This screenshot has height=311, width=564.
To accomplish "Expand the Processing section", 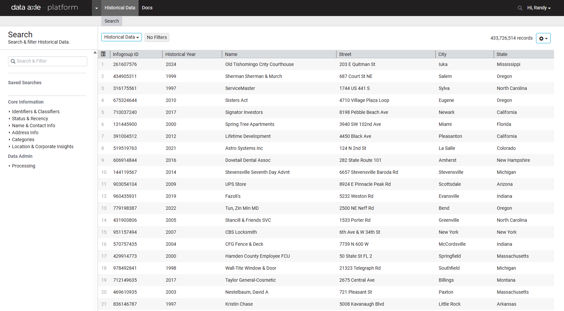I will click(24, 166).
